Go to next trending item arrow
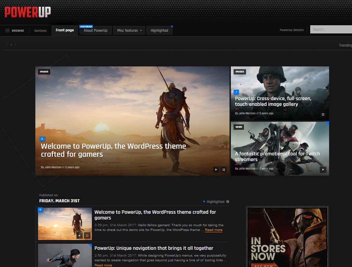The height and width of the screenshot is (267, 352). 15,44
